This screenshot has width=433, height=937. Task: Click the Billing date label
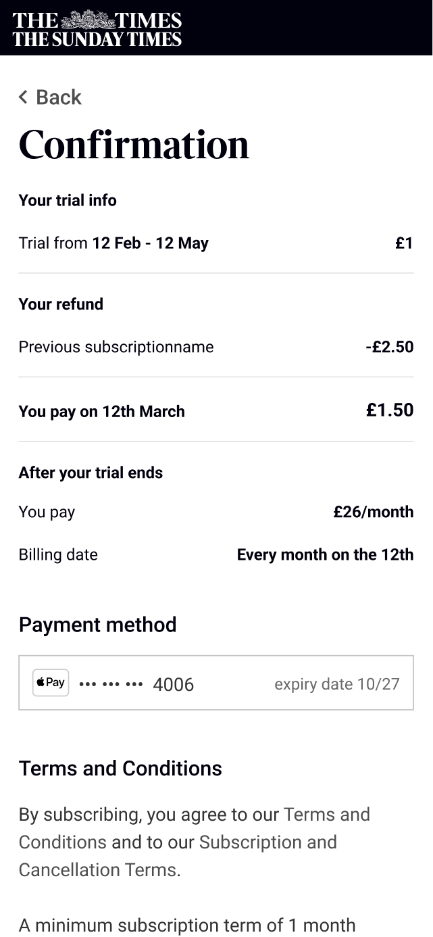(x=58, y=555)
